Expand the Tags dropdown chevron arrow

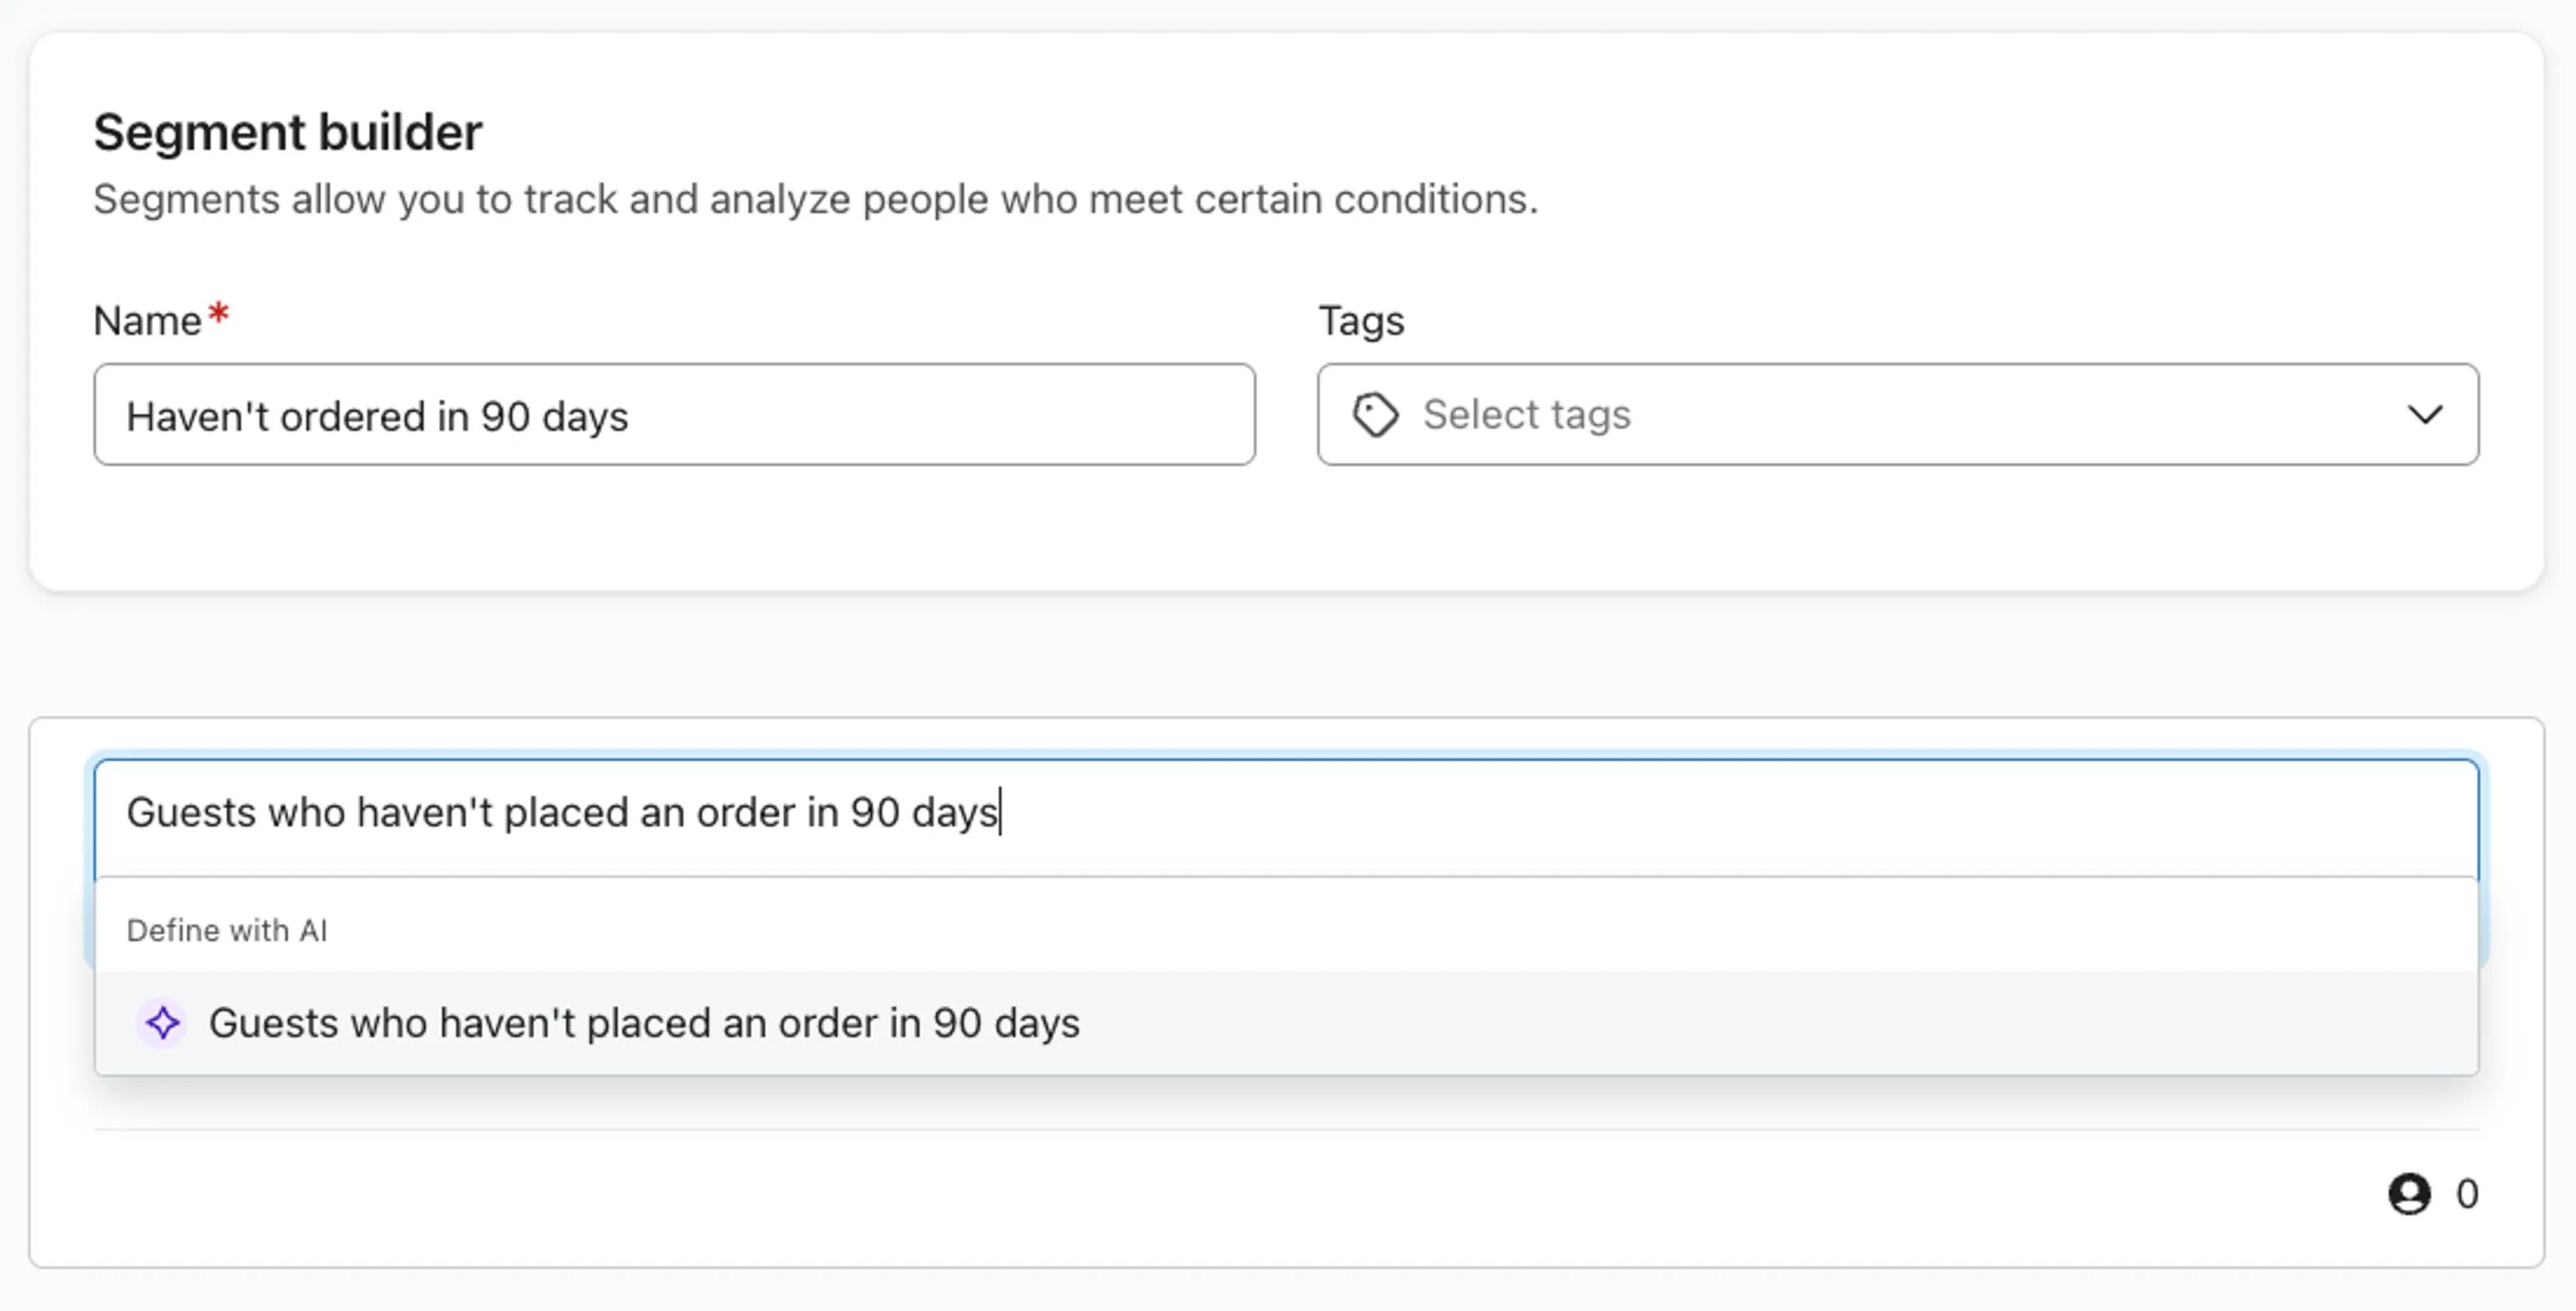[2424, 414]
